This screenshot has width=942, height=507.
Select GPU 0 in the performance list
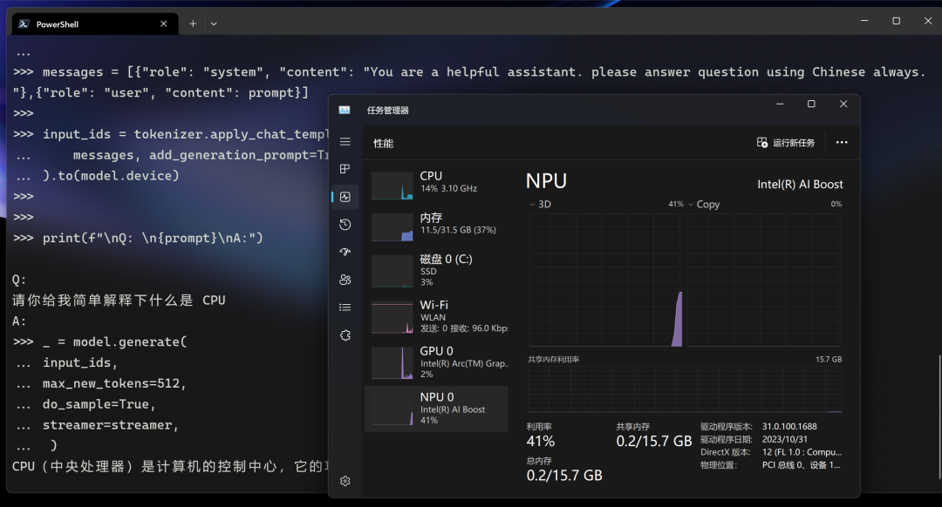tap(436, 362)
